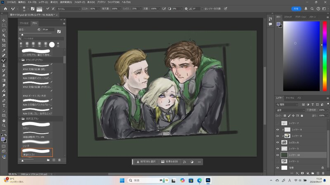Go to Home screen icon in options bar
330x185 pixels.
(5, 9)
